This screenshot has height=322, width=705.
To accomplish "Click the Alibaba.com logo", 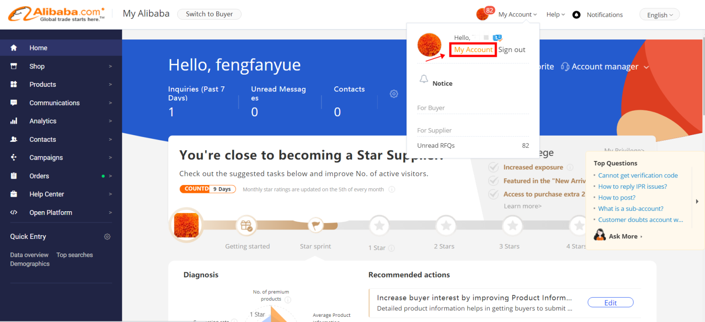I will (56, 14).
